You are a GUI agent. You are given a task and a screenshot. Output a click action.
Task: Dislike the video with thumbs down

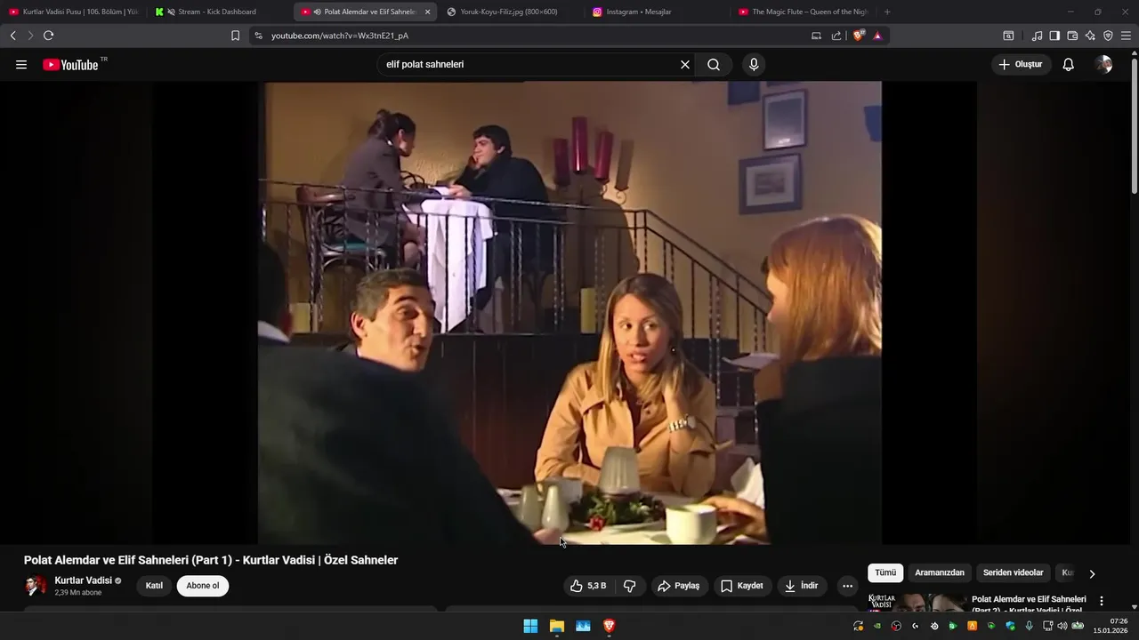[630, 586]
